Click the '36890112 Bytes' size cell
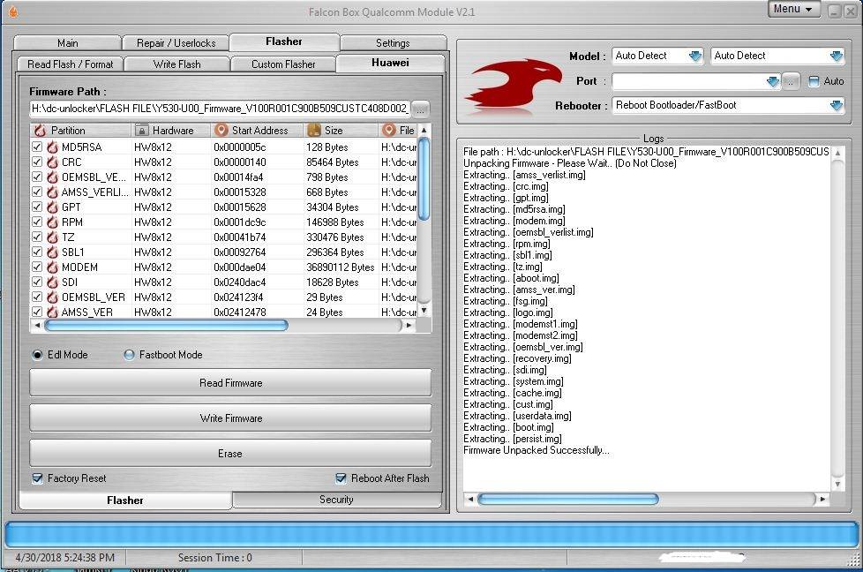Image resolution: width=863 pixels, height=572 pixels. point(340,267)
